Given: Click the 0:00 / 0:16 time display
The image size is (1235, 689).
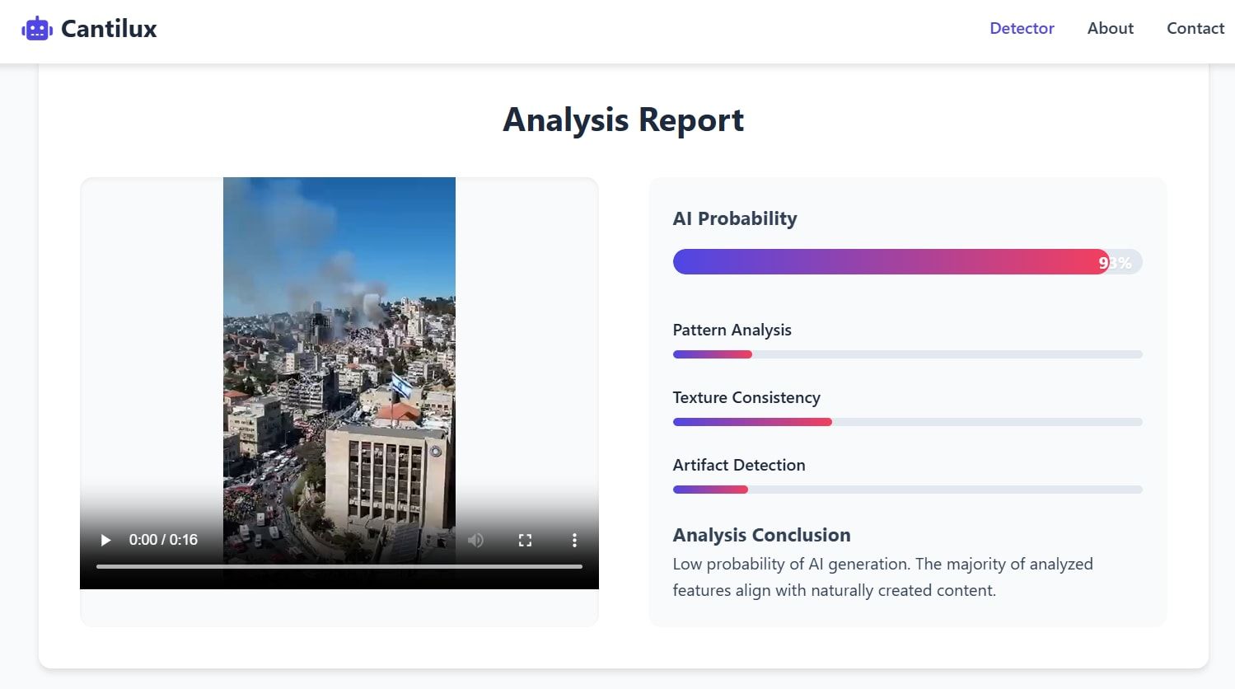Looking at the screenshot, I should pyautogui.click(x=163, y=540).
